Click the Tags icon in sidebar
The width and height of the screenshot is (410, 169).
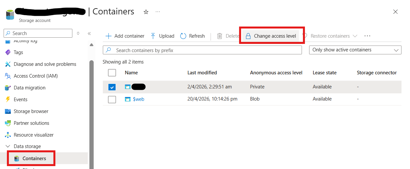[8, 52]
